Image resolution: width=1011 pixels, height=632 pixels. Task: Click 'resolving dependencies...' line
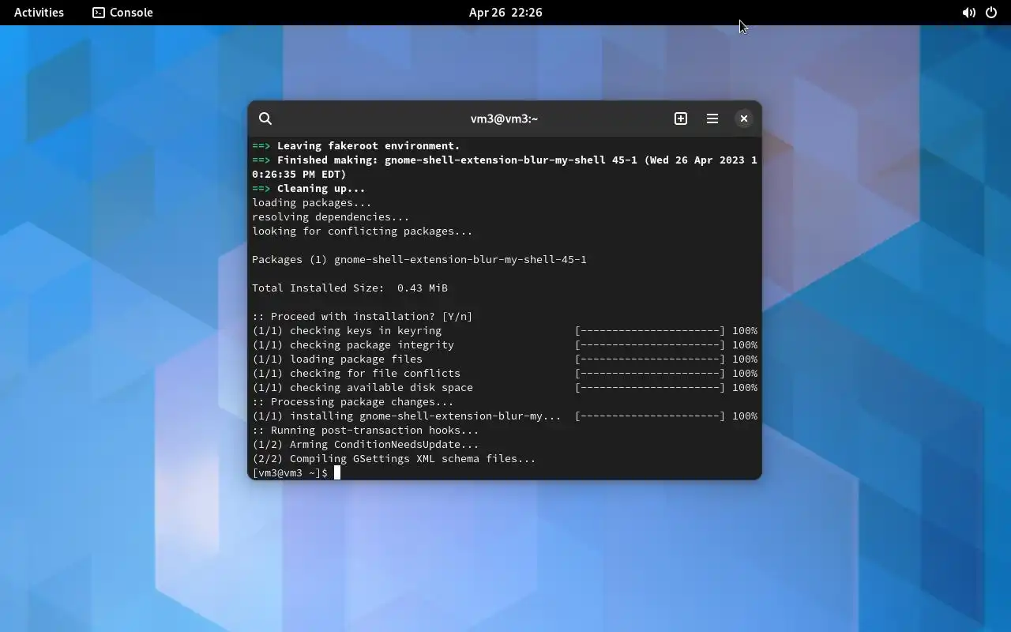coord(330,216)
